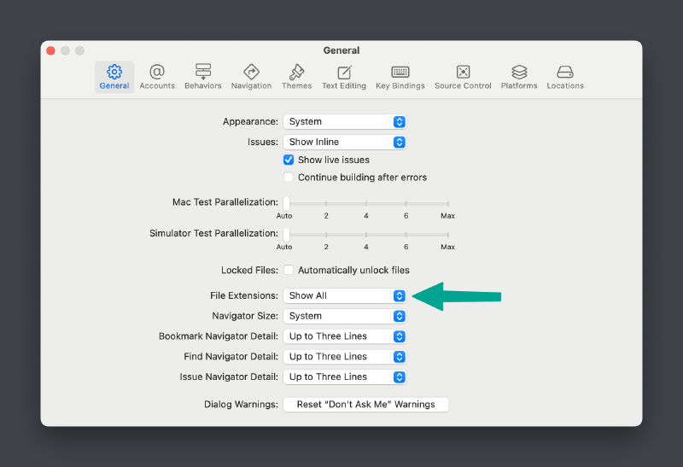Uncheck Show live issues

coord(289,160)
